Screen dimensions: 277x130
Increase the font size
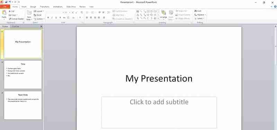point(73,12)
